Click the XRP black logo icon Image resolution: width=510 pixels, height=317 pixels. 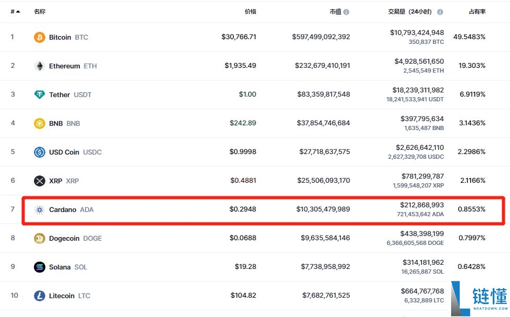(39, 181)
